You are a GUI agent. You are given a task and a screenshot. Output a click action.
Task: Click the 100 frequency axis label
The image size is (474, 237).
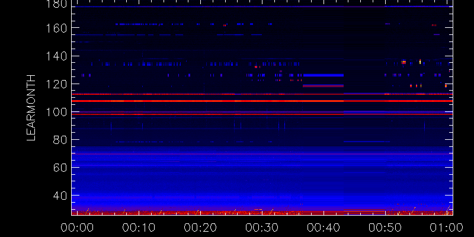pyautogui.click(x=56, y=112)
